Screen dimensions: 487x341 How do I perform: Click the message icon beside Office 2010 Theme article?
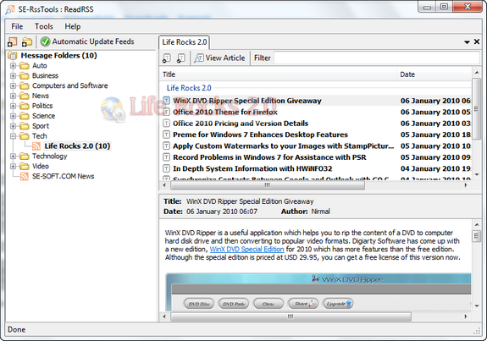(167, 112)
